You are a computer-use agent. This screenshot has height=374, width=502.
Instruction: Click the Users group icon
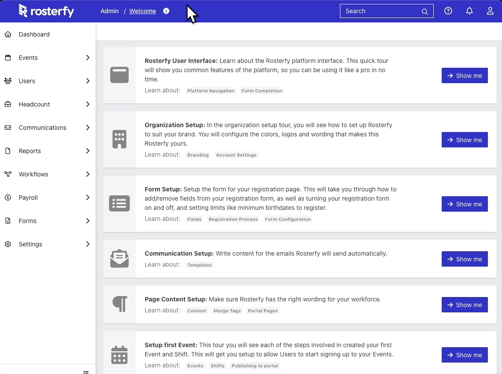8,81
